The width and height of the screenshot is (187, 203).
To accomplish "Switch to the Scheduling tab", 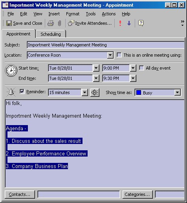I will coord(51,34).
